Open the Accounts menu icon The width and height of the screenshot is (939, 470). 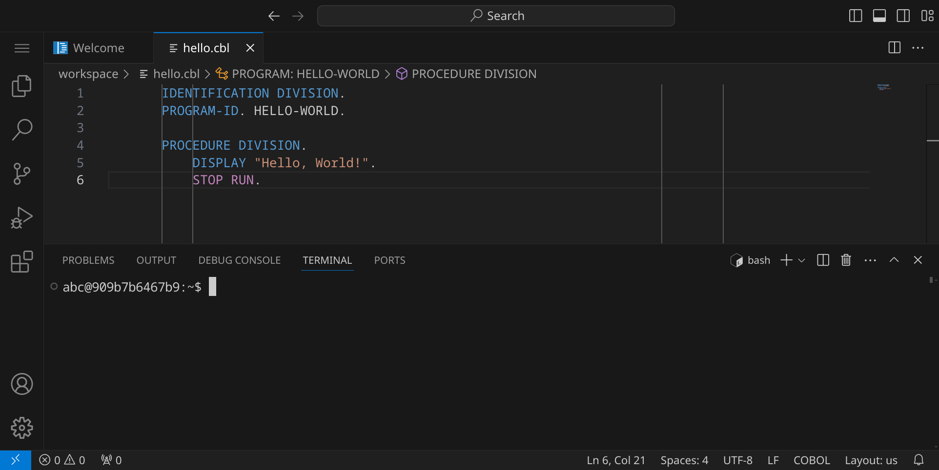pyautogui.click(x=21, y=384)
